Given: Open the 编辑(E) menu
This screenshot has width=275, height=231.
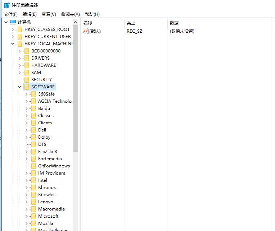Looking at the screenshot, I should click(30, 14).
